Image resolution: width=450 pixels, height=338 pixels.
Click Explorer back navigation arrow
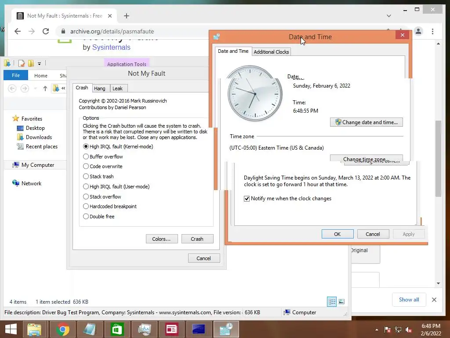(x=12, y=88)
